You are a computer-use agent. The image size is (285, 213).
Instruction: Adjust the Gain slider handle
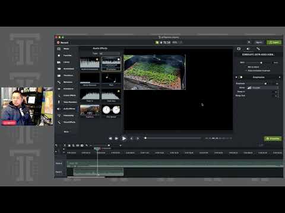[261, 63]
